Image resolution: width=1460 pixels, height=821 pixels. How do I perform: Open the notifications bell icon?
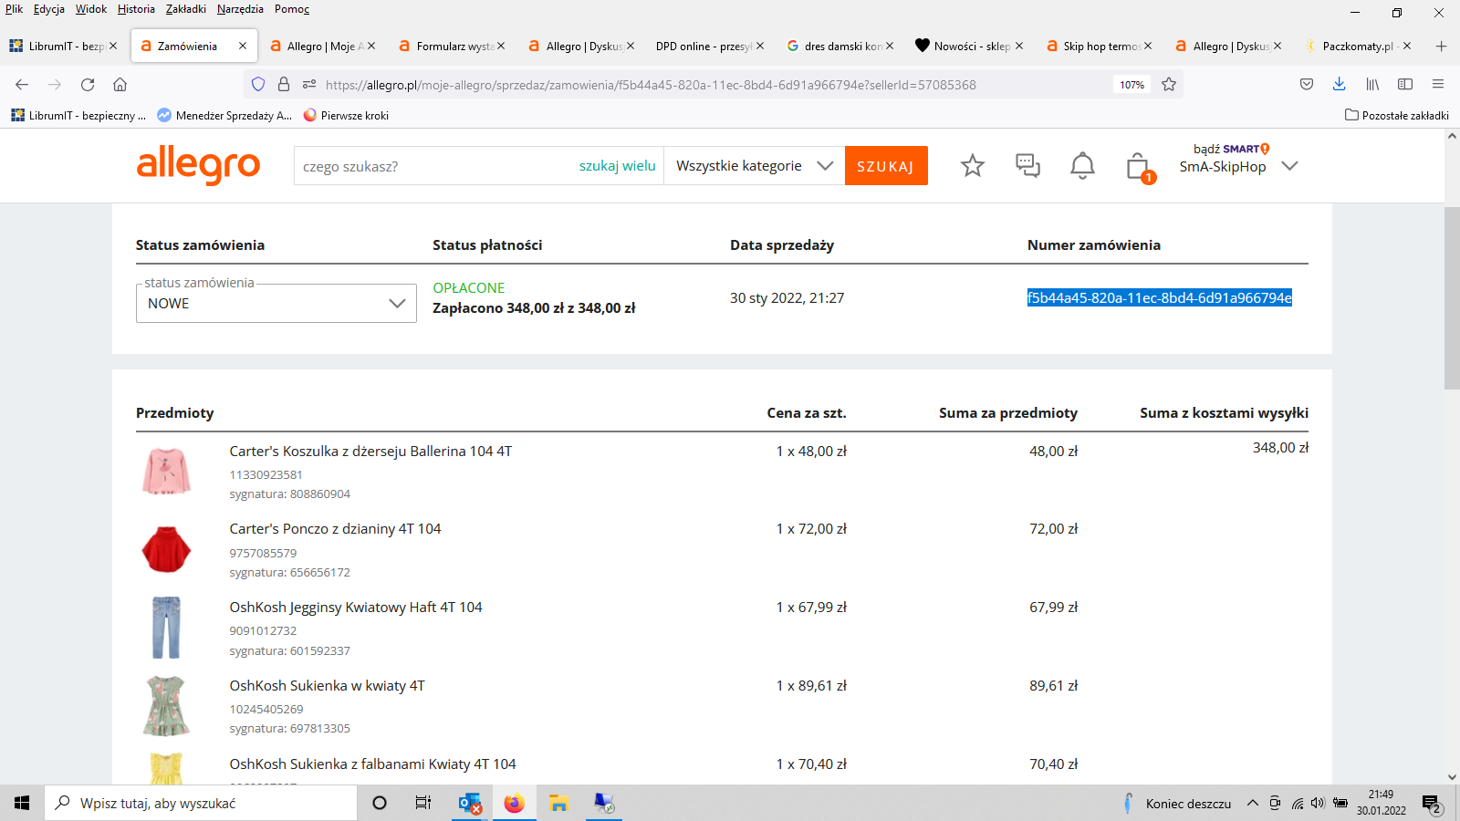[1082, 166]
